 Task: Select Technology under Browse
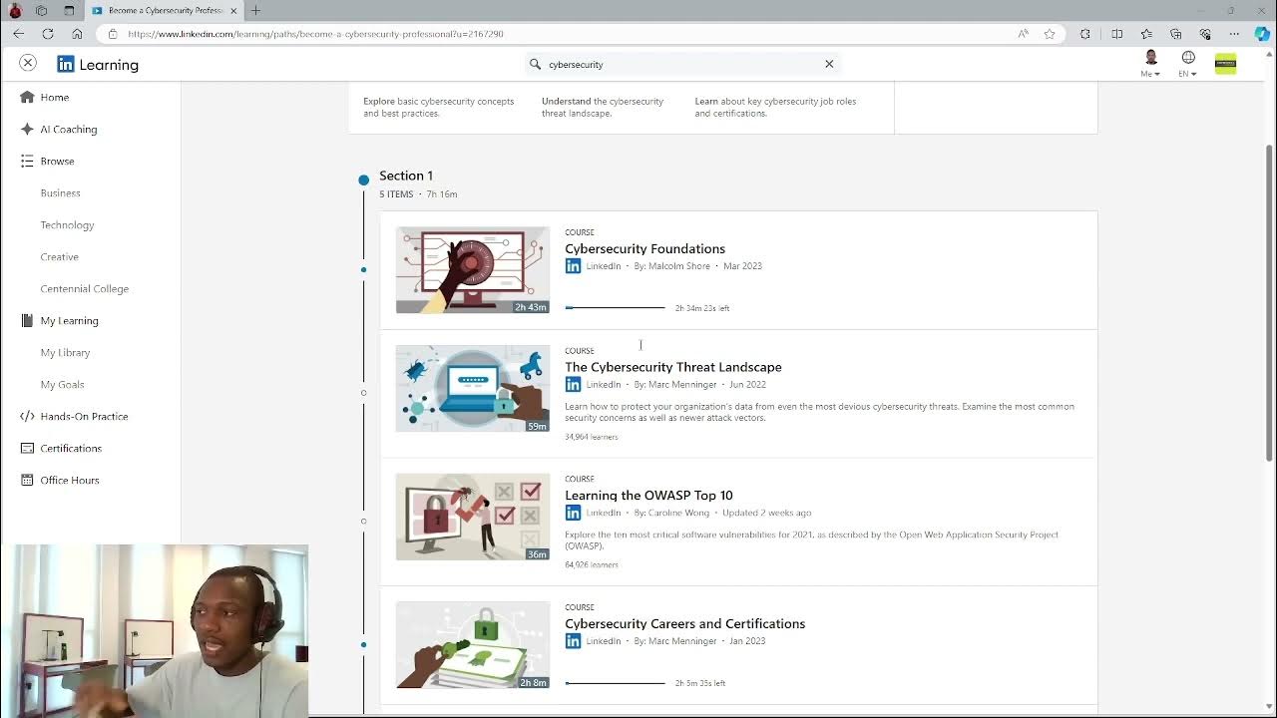coord(67,224)
